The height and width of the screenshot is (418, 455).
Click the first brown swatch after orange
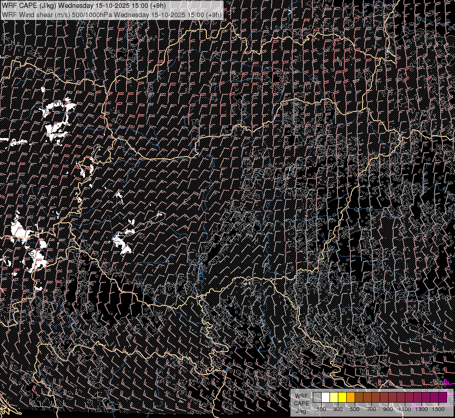[359, 398]
